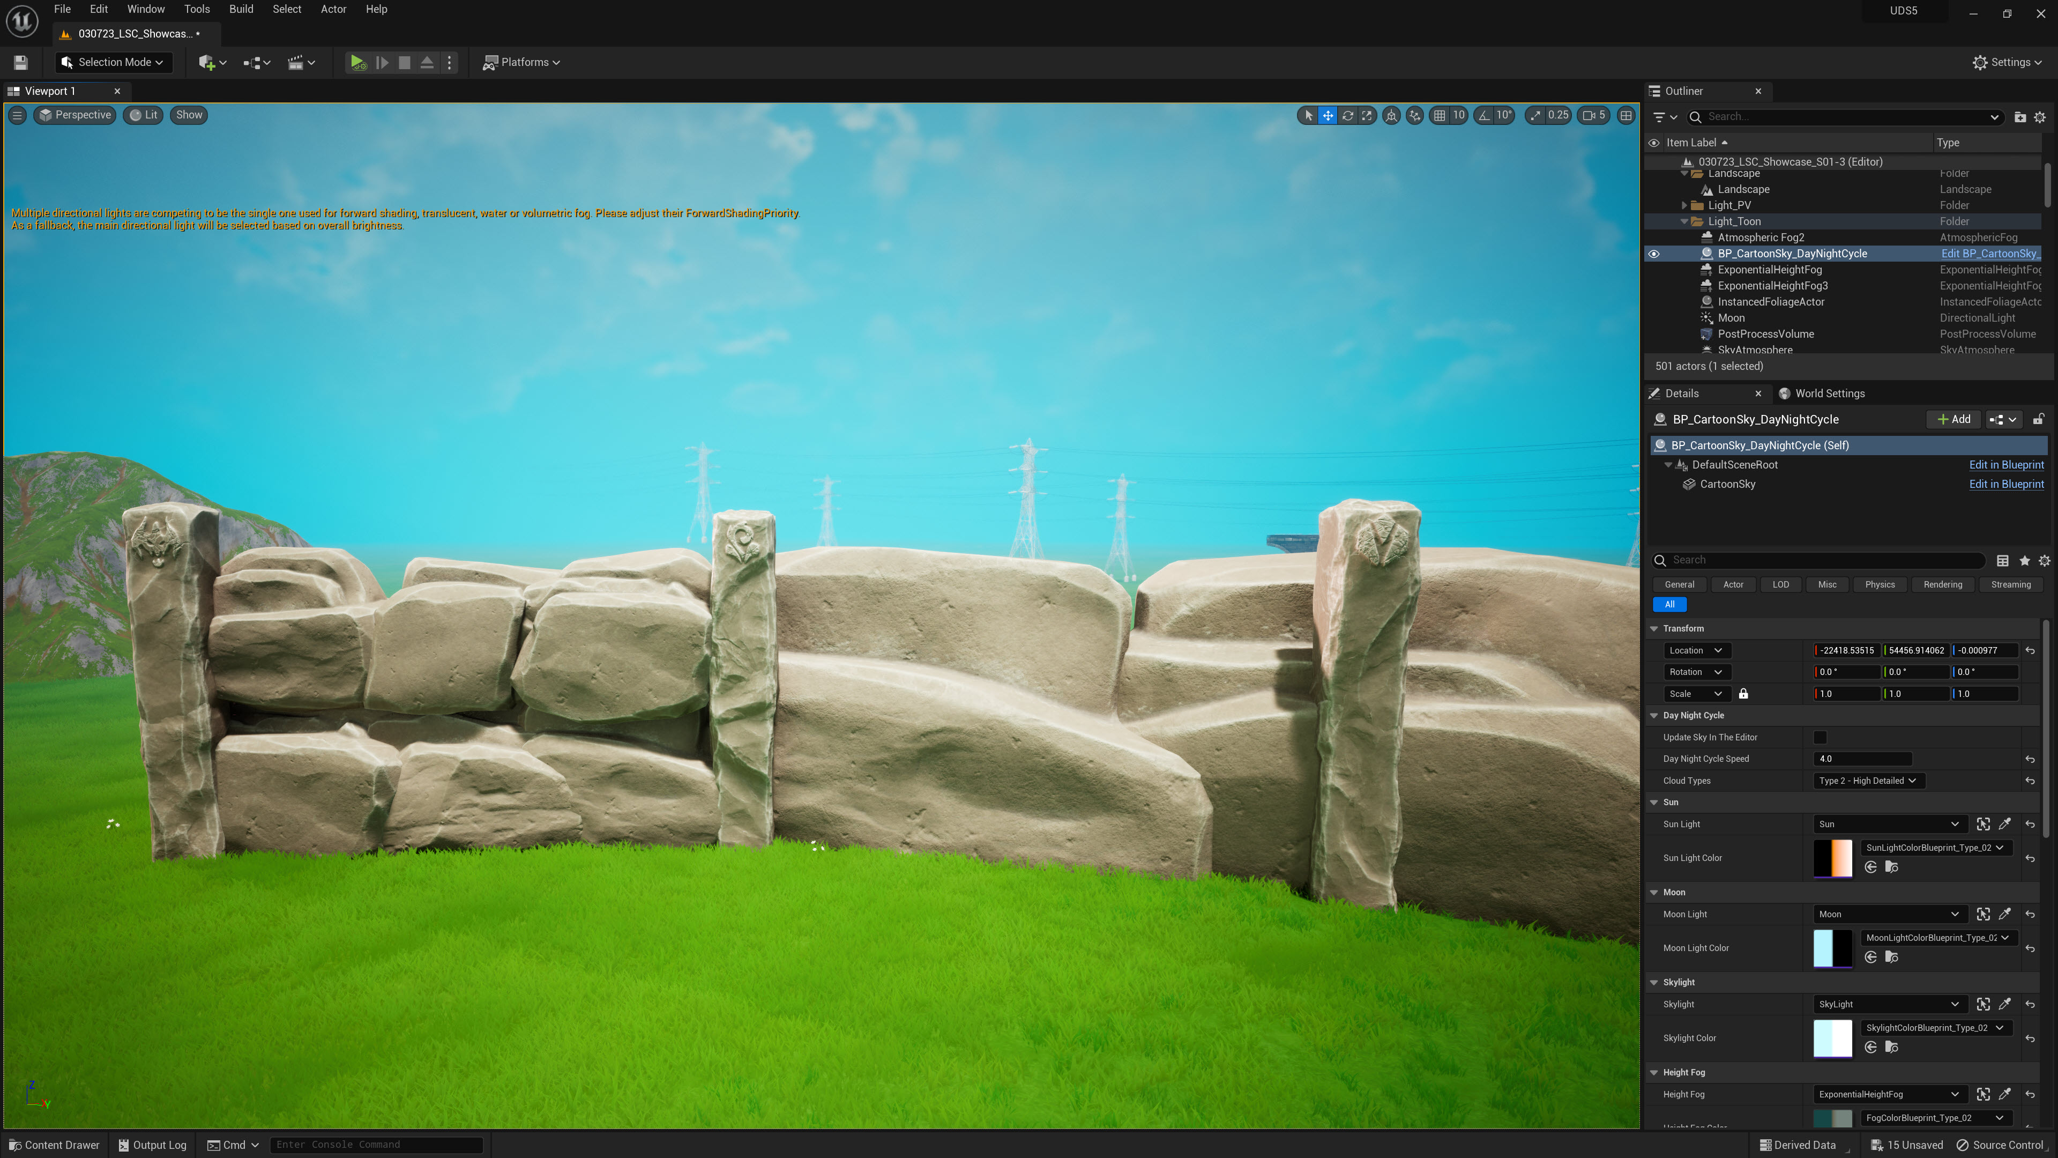Viewport: 2058px width, 1158px height.
Task: Select the rotate transform gizmo tool
Action: pos(1348,115)
